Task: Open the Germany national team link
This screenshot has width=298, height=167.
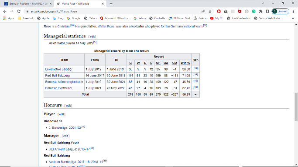Action: [186, 27]
